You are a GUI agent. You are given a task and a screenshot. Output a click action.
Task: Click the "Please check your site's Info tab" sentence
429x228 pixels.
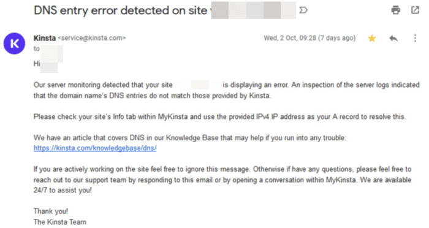[x=219, y=117]
